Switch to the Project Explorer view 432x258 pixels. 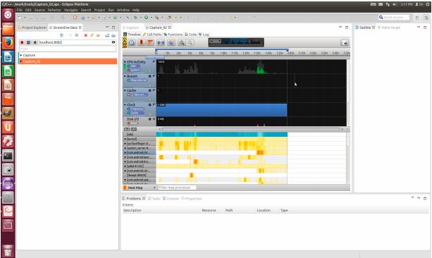point(32,27)
